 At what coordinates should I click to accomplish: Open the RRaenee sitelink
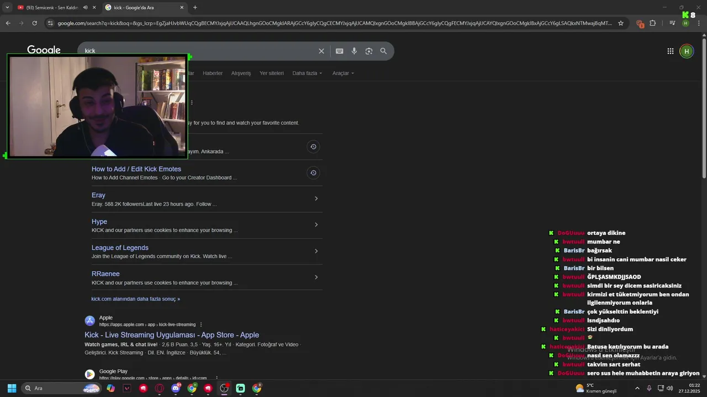[105, 274]
